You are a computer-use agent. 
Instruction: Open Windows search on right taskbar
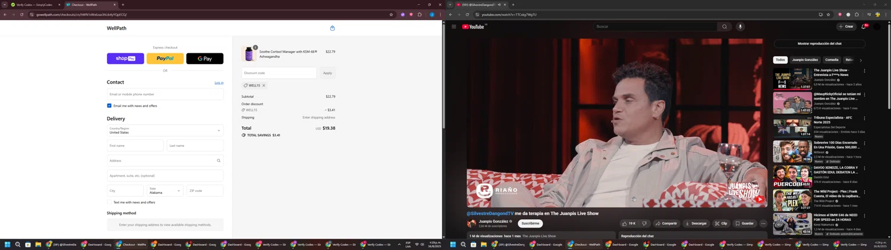pos(463,244)
